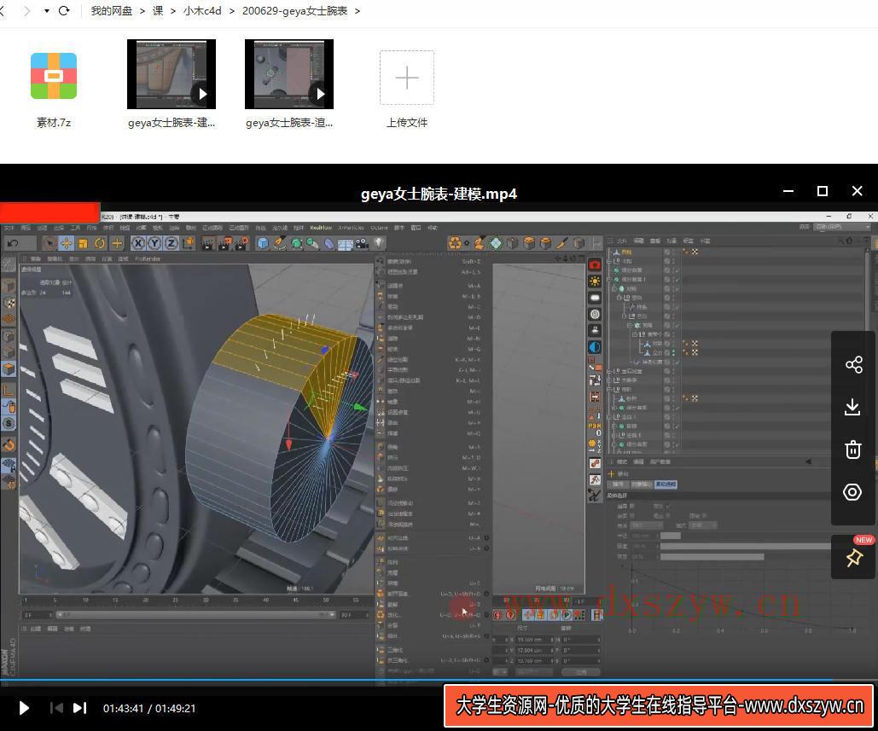Click the first tab in the attribute panel
Viewport: 878px width, 731px height.
[618, 484]
